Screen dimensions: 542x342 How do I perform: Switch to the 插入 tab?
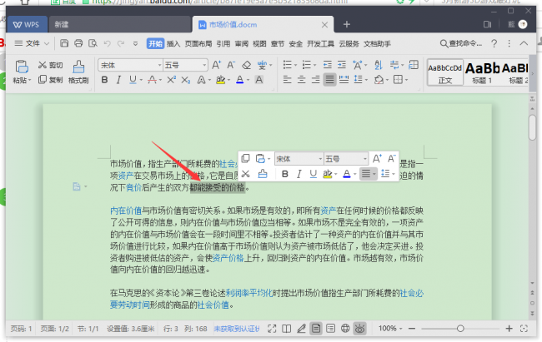coord(173,44)
